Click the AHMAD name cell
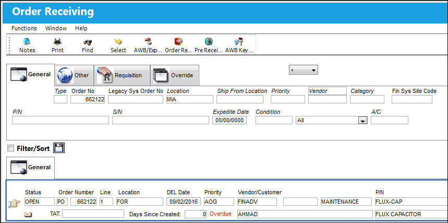Image resolution: width=448 pixels, height=223 pixels. pos(305,214)
